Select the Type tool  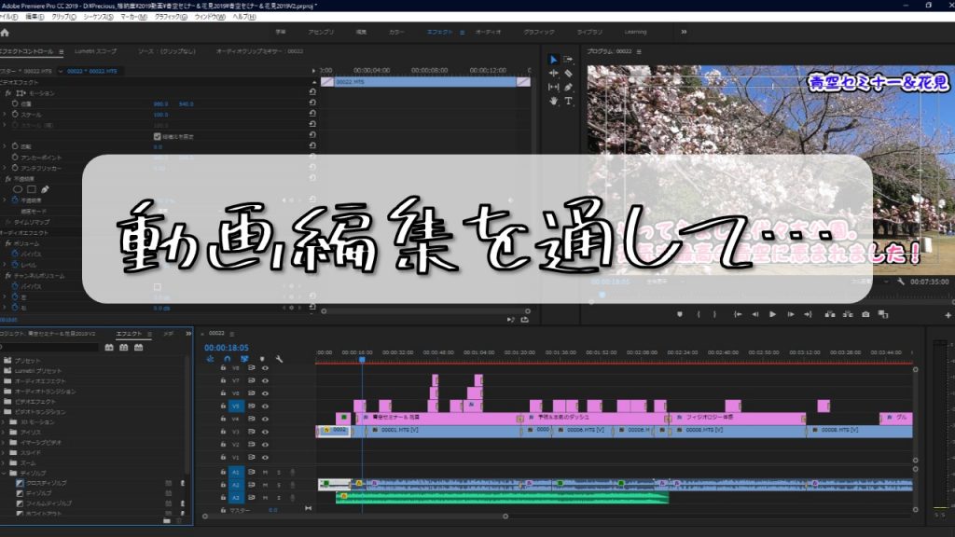568,101
